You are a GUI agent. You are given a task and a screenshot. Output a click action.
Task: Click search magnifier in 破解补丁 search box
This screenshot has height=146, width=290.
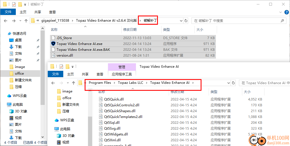click(282, 21)
